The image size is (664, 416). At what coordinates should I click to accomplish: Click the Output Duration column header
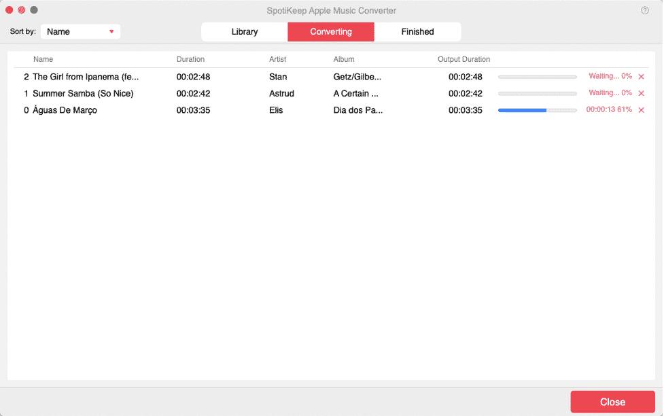[x=464, y=59]
